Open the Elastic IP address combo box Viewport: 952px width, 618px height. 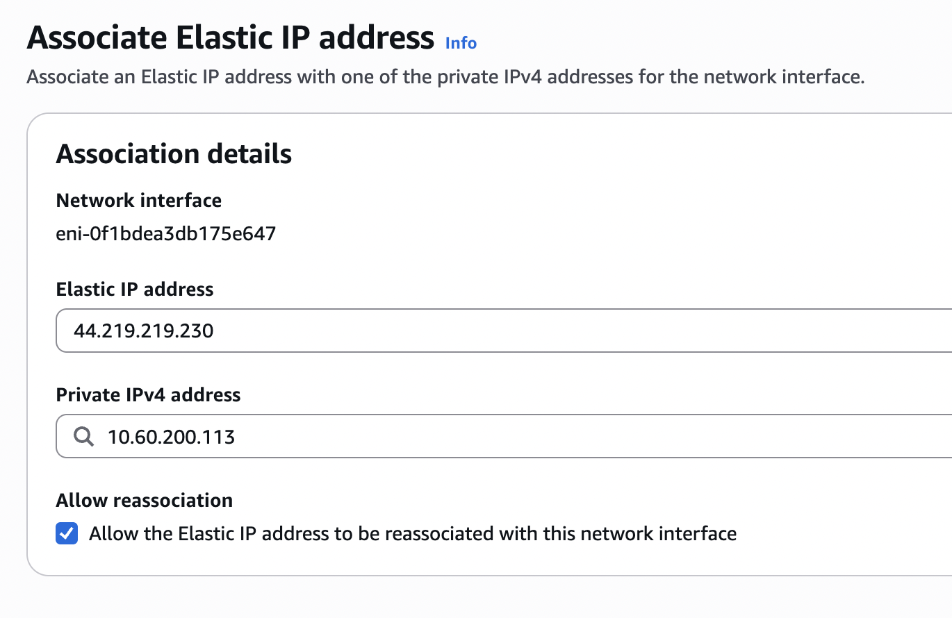point(504,331)
